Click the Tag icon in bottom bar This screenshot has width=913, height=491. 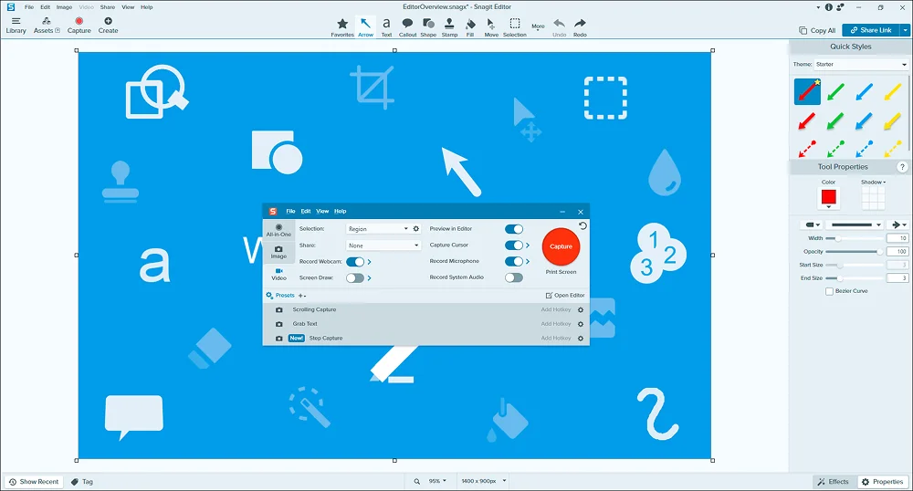(75, 482)
